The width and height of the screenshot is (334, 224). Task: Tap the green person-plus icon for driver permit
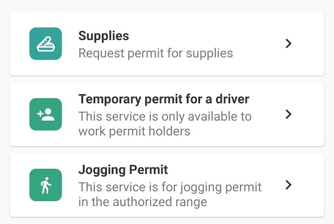pos(45,114)
